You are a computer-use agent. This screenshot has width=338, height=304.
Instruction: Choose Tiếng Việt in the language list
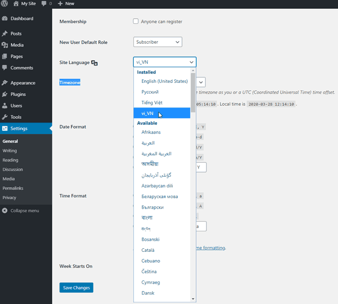(x=152, y=103)
